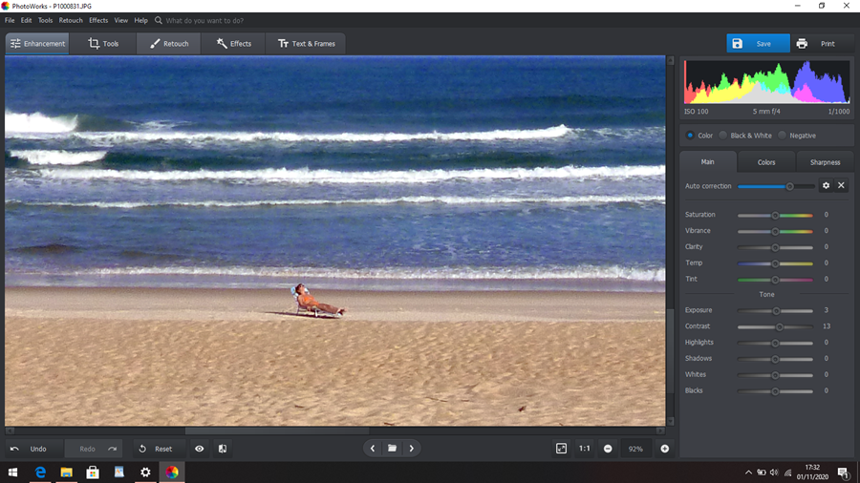This screenshot has height=483, width=860.
Task: Select the Negative radio button
Action: click(x=782, y=136)
